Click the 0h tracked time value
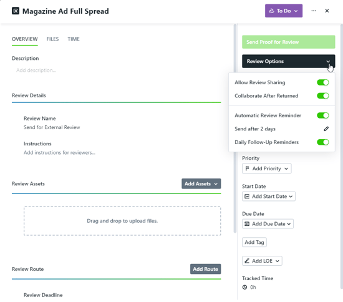 pyautogui.click(x=253, y=287)
